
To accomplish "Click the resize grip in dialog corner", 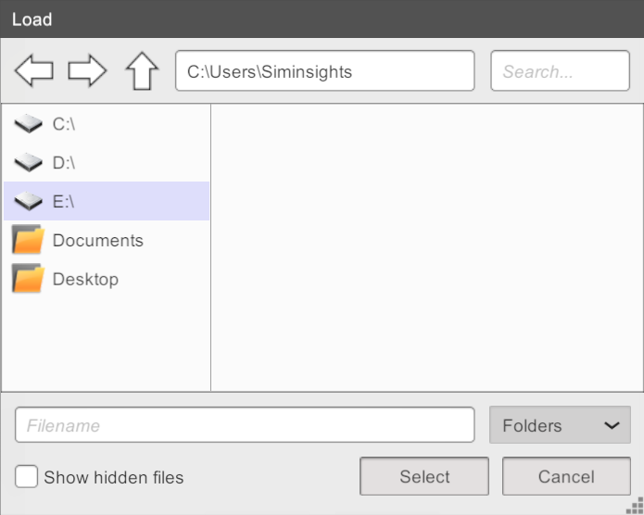I will (635, 506).
